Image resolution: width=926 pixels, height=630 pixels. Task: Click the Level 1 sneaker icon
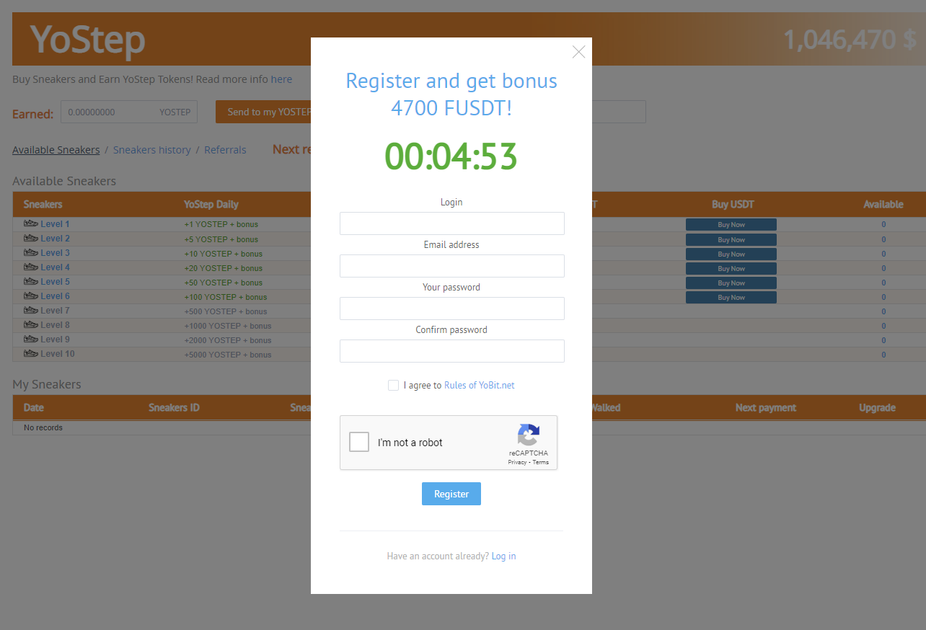click(x=31, y=223)
